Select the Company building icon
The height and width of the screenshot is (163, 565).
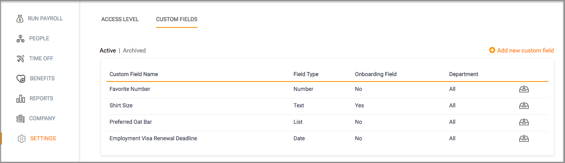[20, 118]
